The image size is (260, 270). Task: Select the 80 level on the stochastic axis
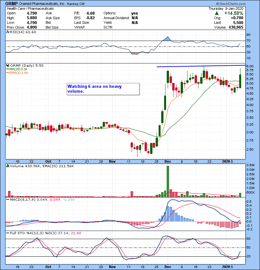click(248, 239)
